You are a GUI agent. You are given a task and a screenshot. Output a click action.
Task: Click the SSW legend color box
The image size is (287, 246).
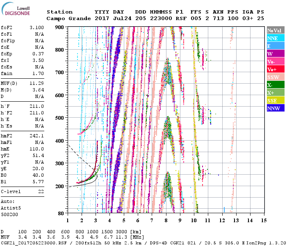tap(275, 77)
